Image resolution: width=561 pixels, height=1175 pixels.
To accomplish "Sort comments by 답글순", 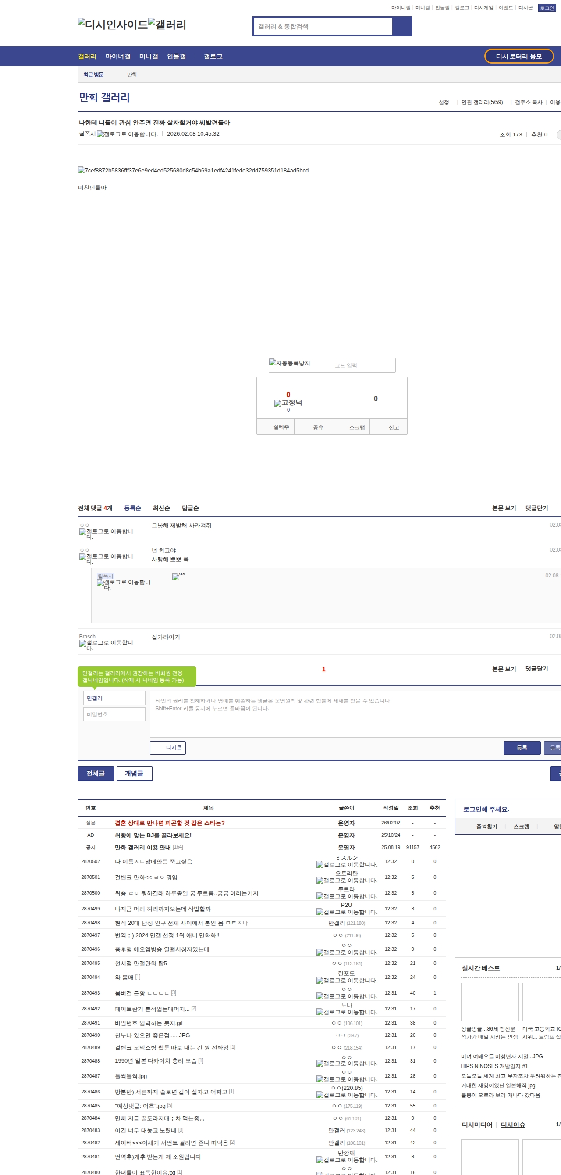I will tap(190, 508).
